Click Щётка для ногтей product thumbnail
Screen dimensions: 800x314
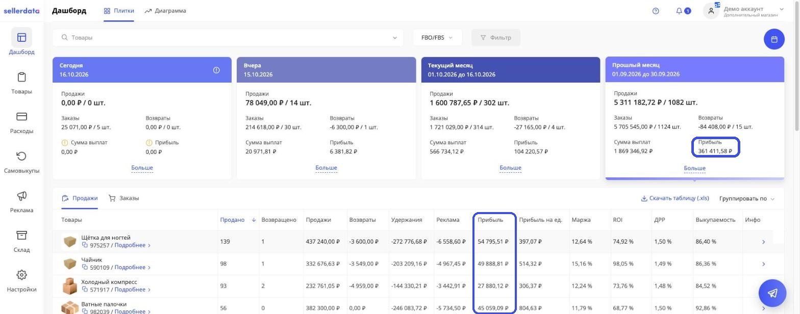(69, 242)
